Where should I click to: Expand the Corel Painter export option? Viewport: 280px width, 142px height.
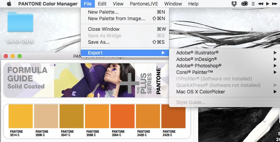[x=225, y=72]
